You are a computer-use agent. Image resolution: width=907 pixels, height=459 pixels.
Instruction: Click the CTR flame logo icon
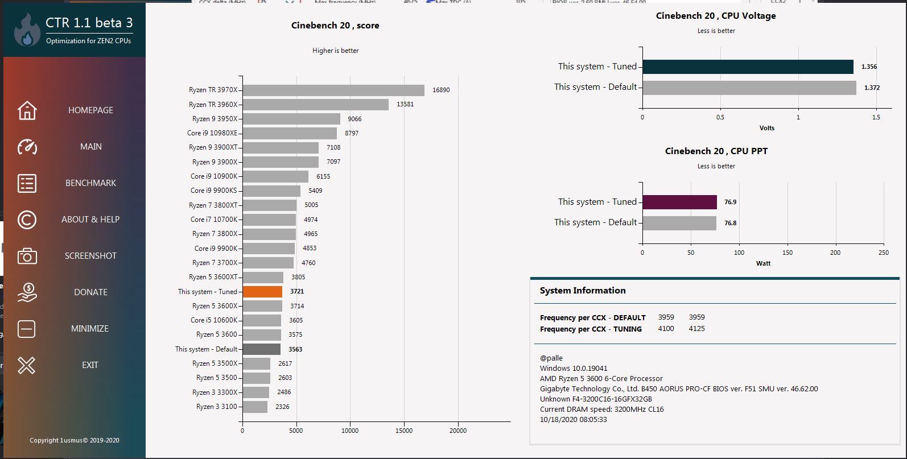tap(27, 30)
